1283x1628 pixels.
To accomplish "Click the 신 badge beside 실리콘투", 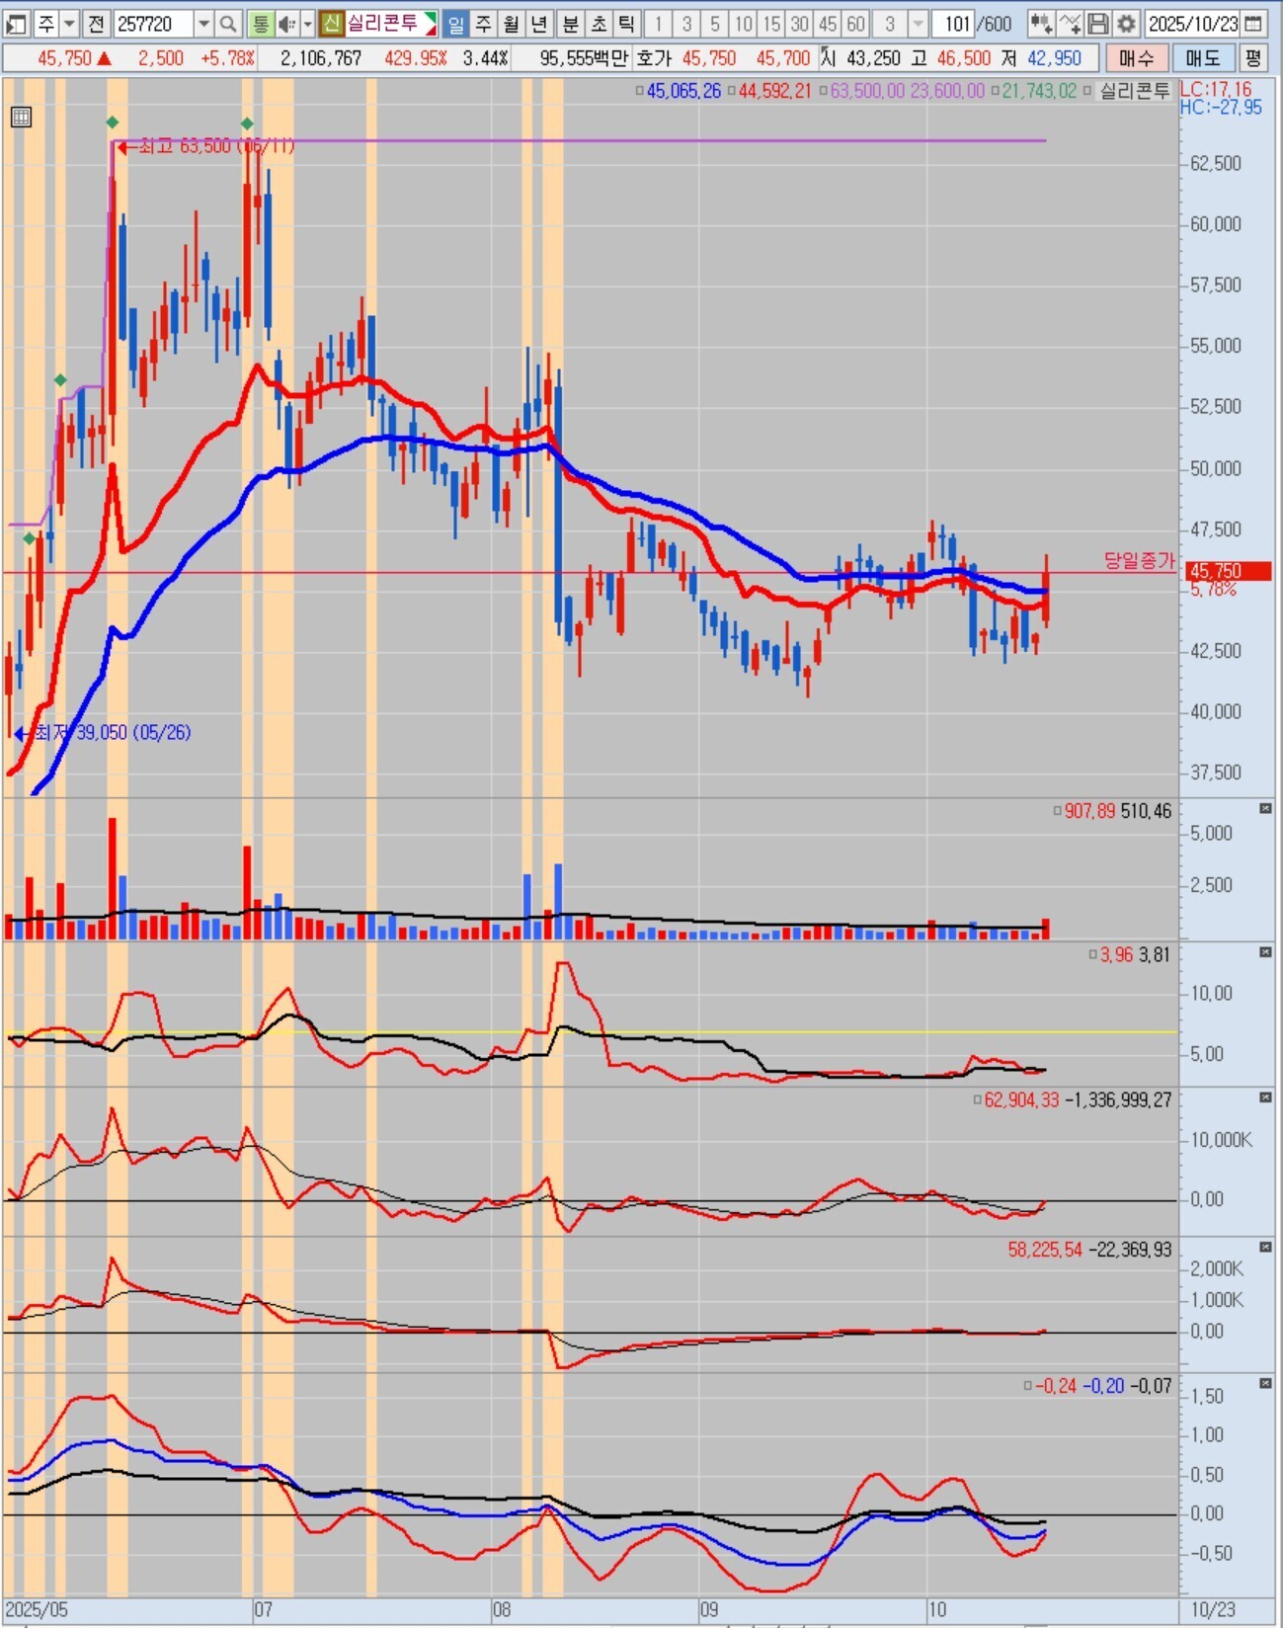I will click(x=332, y=23).
